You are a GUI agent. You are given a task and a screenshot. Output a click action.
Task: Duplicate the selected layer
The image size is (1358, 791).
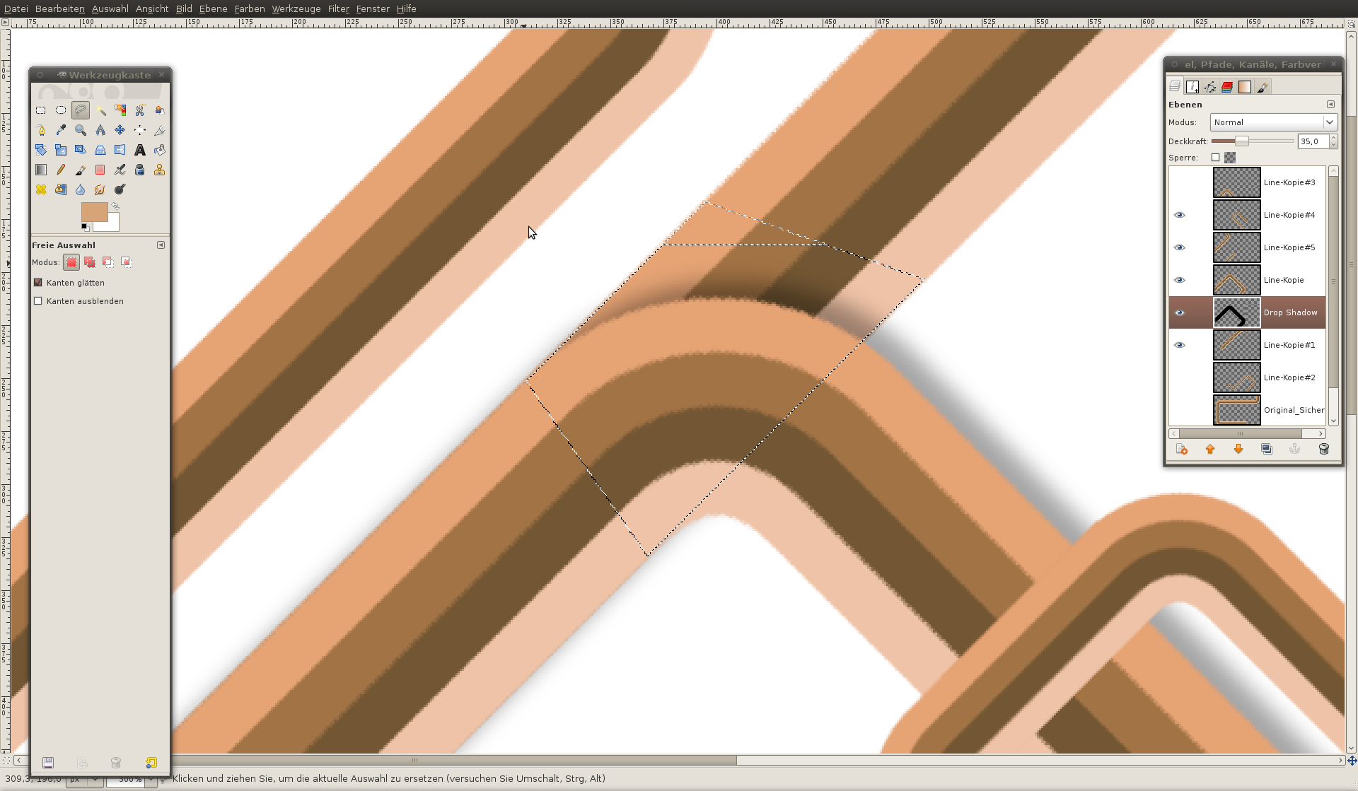[1266, 449]
